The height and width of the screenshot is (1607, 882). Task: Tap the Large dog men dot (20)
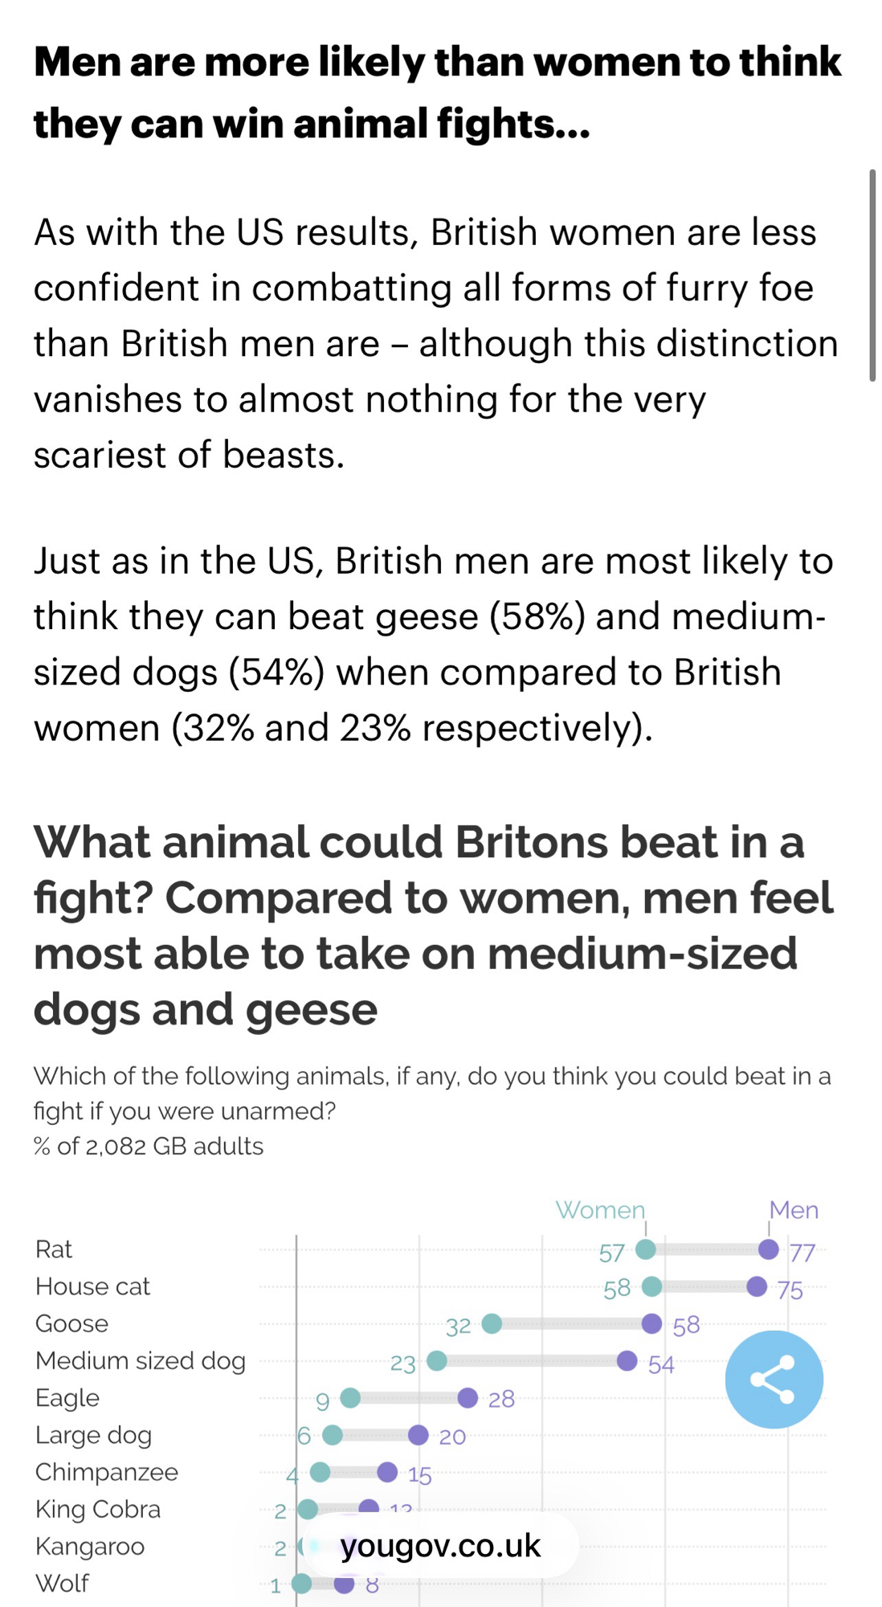click(418, 1435)
